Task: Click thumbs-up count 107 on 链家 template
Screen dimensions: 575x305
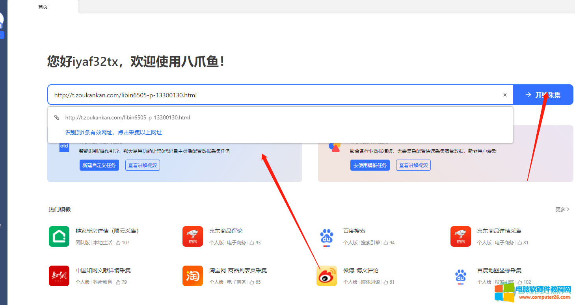Action: [123, 243]
